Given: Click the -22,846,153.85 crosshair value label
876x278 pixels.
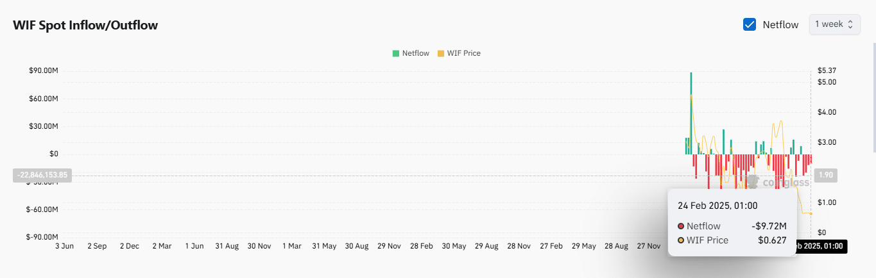Looking at the screenshot, I should [43, 174].
